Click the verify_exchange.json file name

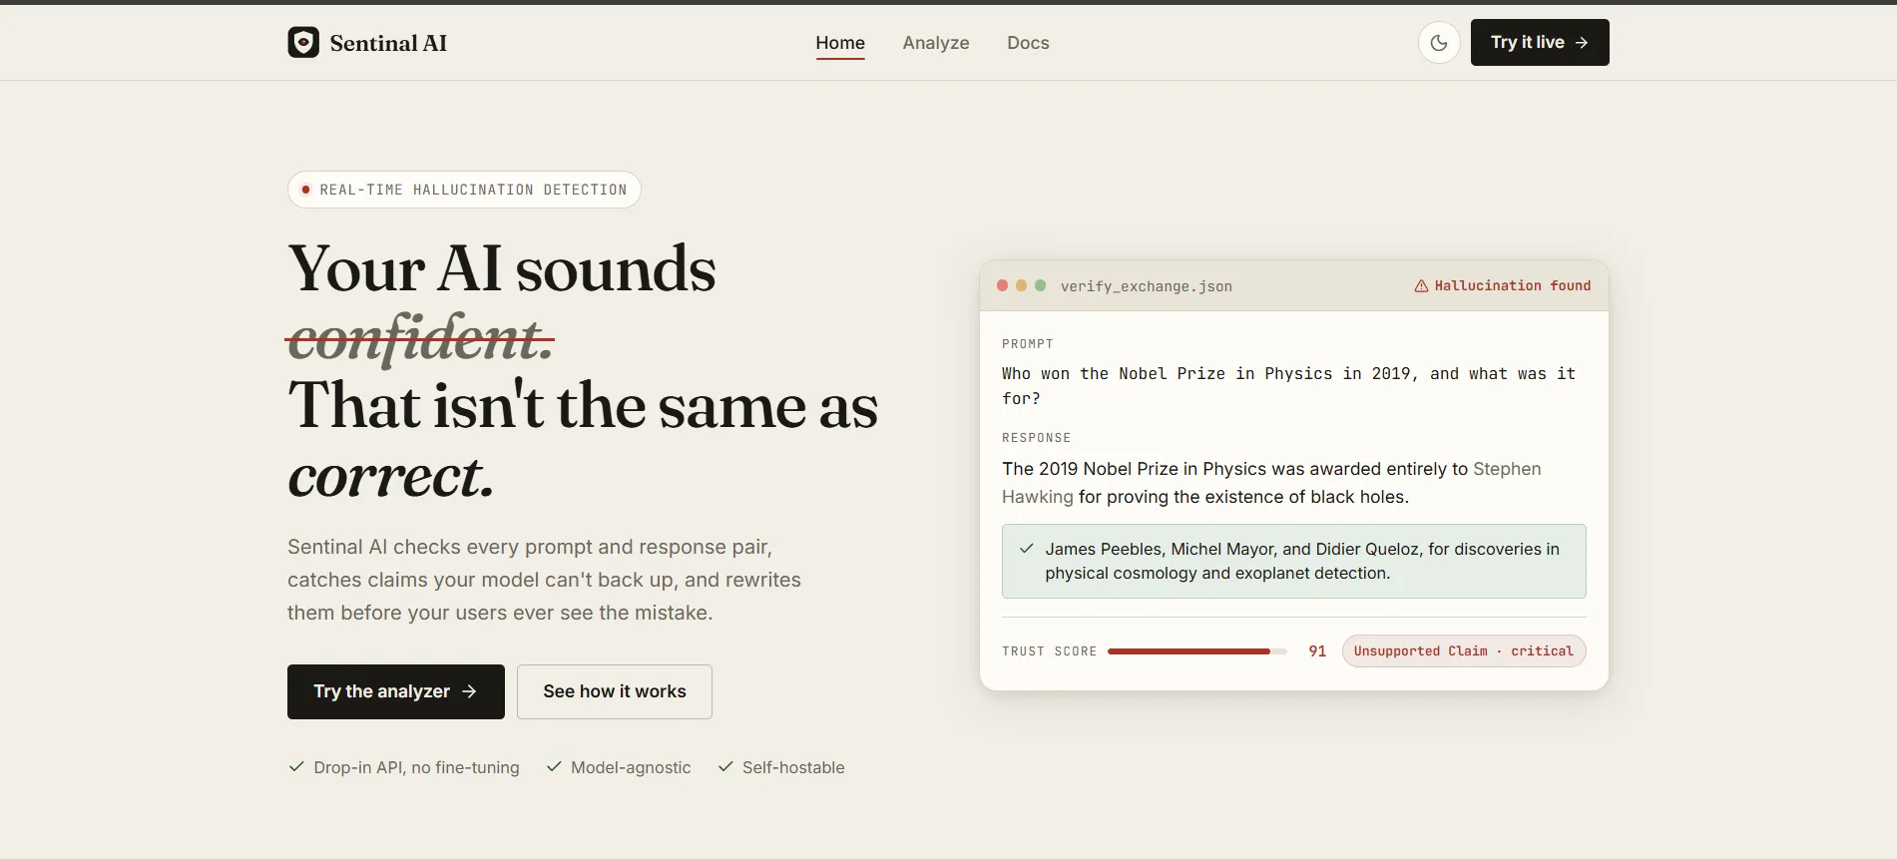click(1146, 286)
